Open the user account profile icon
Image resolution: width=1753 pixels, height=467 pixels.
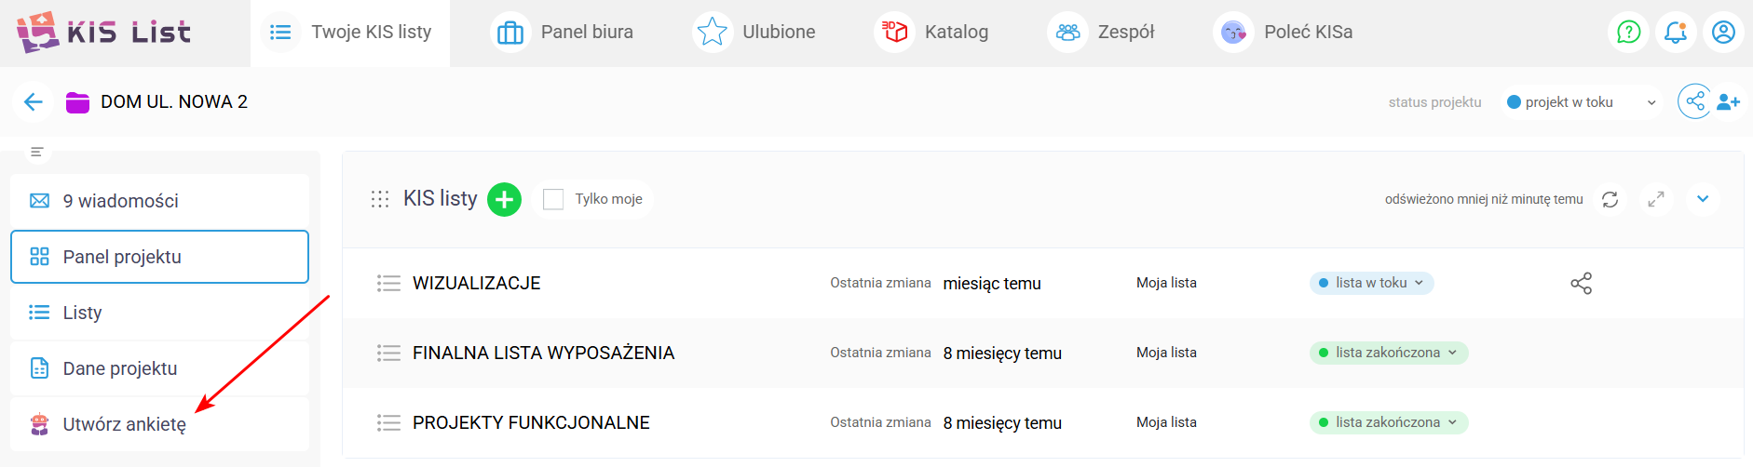coord(1723,33)
